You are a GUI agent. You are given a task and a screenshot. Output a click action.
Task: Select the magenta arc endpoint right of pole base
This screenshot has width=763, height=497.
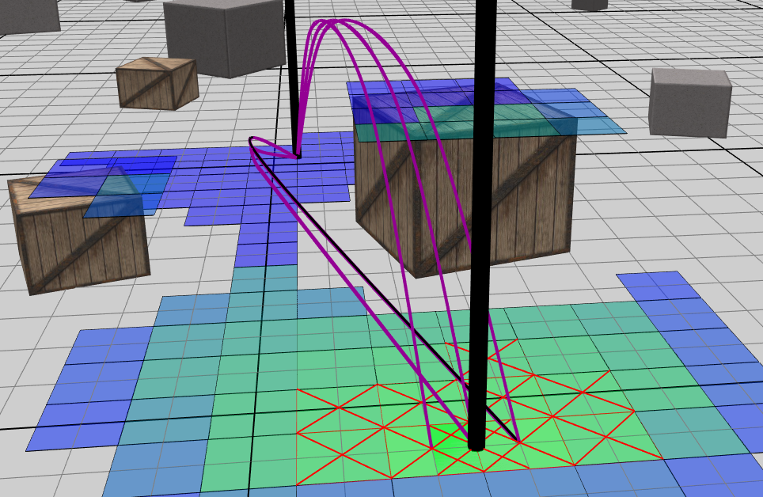coord(517,438)
